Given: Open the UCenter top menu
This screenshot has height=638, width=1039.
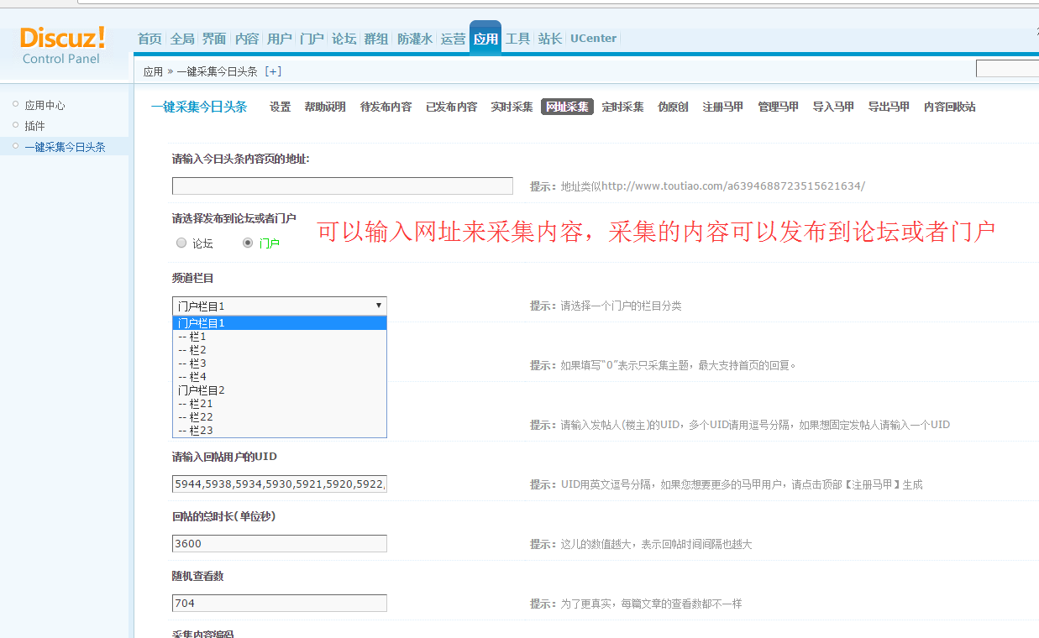Looking at the screenshot, I should [593, 39].
